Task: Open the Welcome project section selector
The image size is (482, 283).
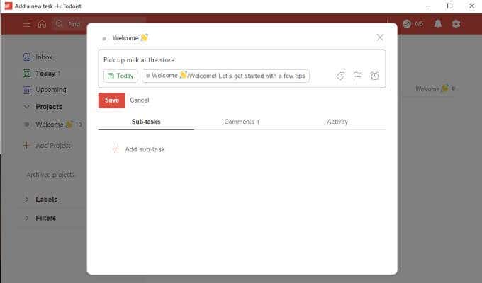Action: click(225, 76)
